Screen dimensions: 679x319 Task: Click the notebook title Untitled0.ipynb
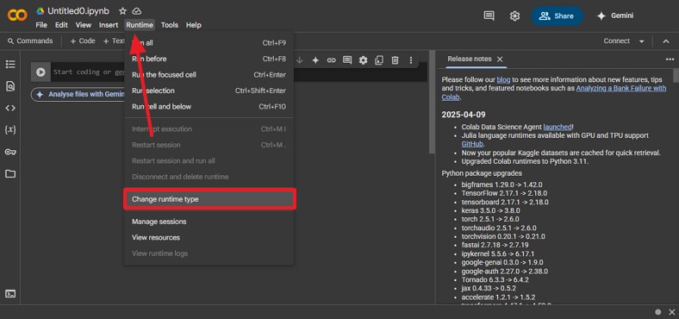coord(78,11)
